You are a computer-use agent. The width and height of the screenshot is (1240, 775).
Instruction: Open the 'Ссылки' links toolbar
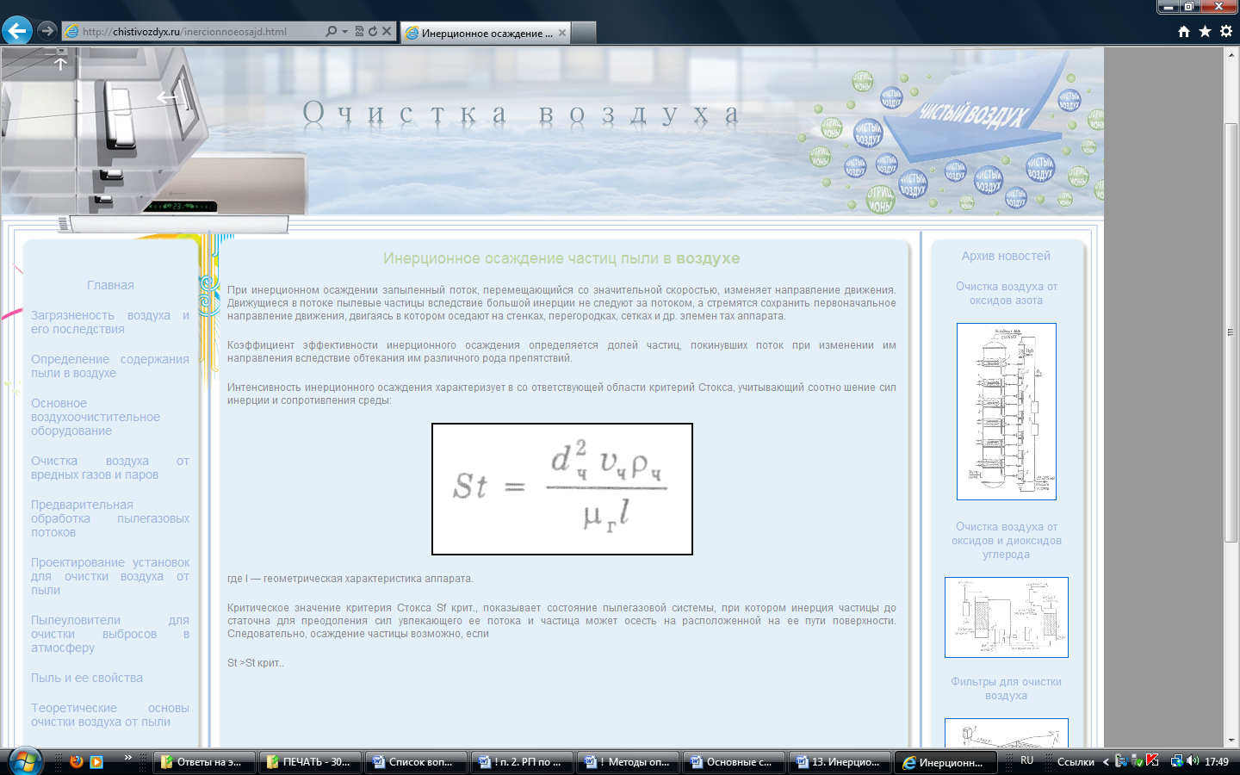click(x=1076, y=761)
